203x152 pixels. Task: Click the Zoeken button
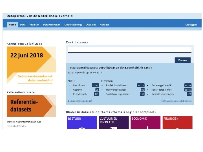click(x=182, y=60)
